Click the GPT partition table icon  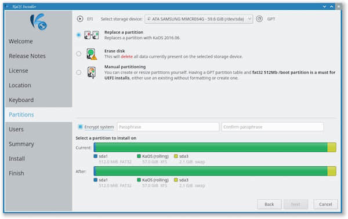point(259,19)
